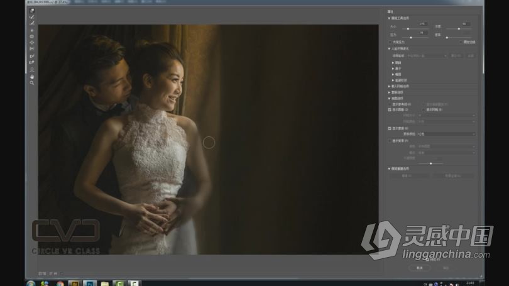The image size is (509, 286).
Task: Expand the Mouth subsection
Action: tap(393, 74)
